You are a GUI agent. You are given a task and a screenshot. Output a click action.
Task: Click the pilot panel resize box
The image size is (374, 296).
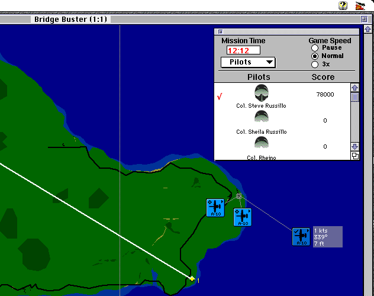[x=355, y=156]
